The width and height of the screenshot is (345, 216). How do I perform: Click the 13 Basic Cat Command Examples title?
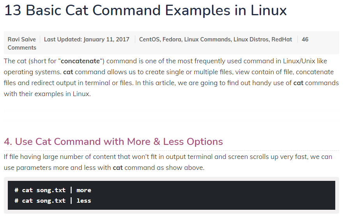pyautogui.click(x=145, y=11)
